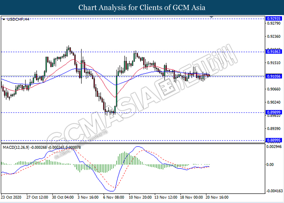Click the chart shift triangle marker at top
284x203 pixels.
[211, 17]
